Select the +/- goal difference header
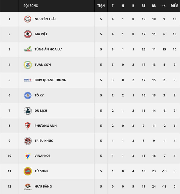This screenshot has height=194, width=180. pyautogui.click(x=164, y=6)
